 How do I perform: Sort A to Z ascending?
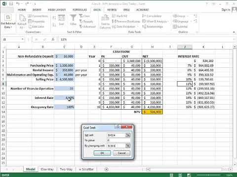(54, 18)
